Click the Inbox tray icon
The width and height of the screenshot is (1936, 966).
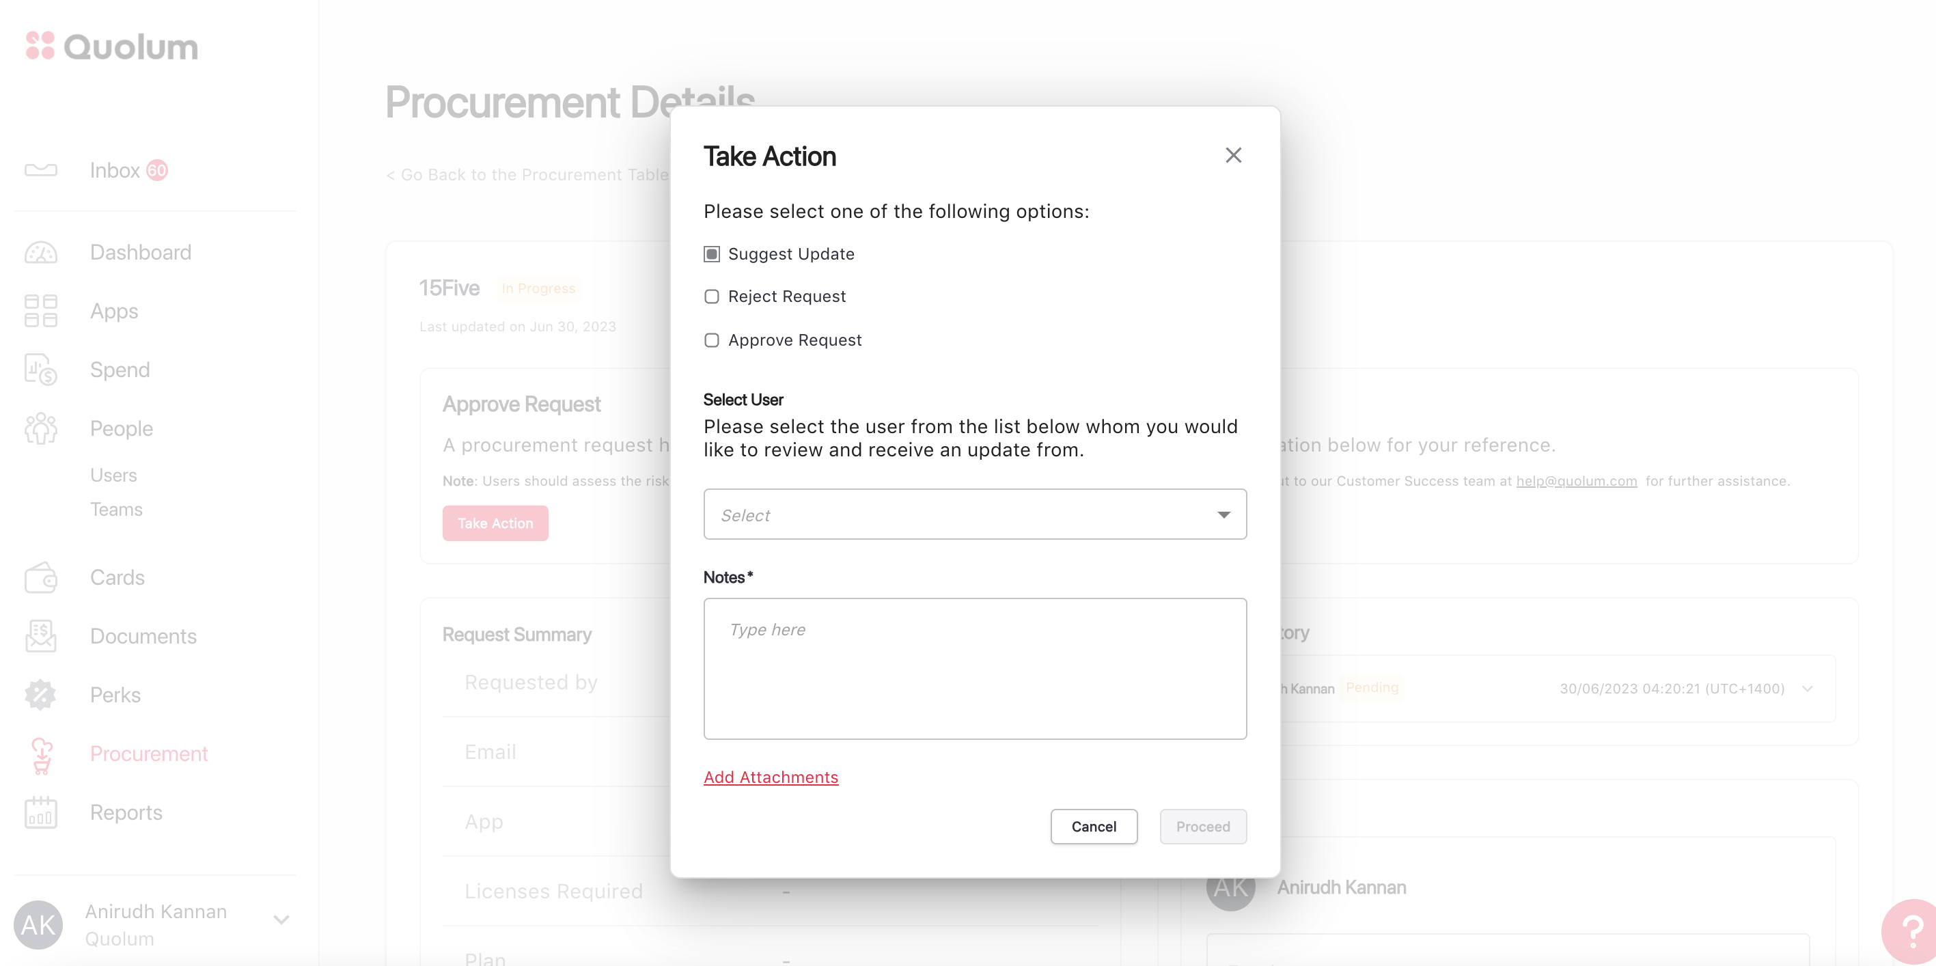40,171
